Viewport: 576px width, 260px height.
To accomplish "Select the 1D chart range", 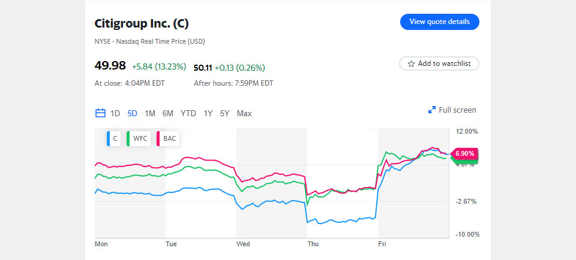I will pyautogui.click(x=115, y=113).
